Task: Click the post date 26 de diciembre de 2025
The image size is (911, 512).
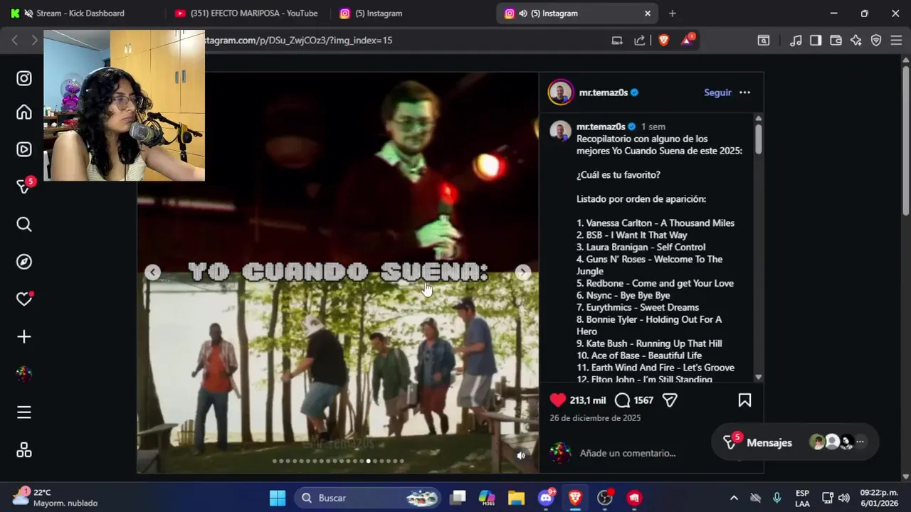Action: tap(595, 418)
